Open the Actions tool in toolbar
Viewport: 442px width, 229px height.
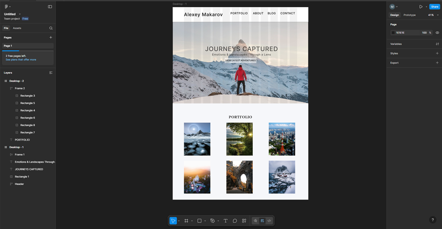244,221
